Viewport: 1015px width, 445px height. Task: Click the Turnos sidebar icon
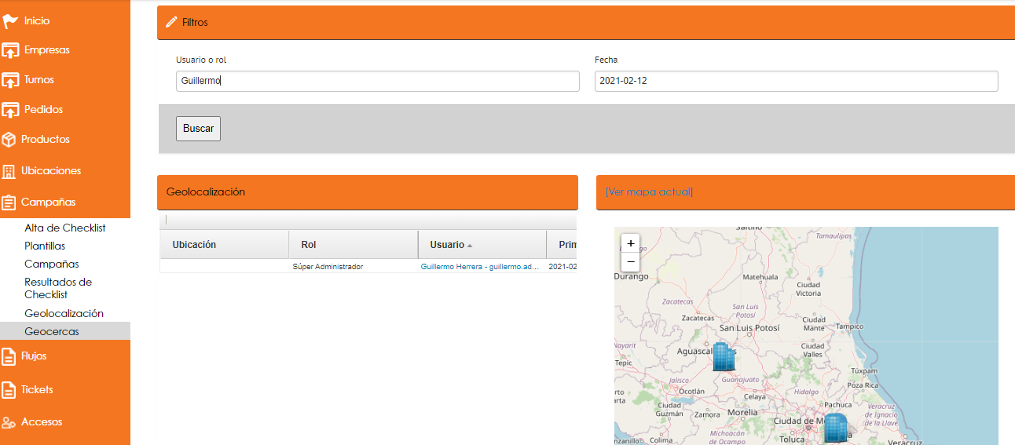(x=10, y=80)
